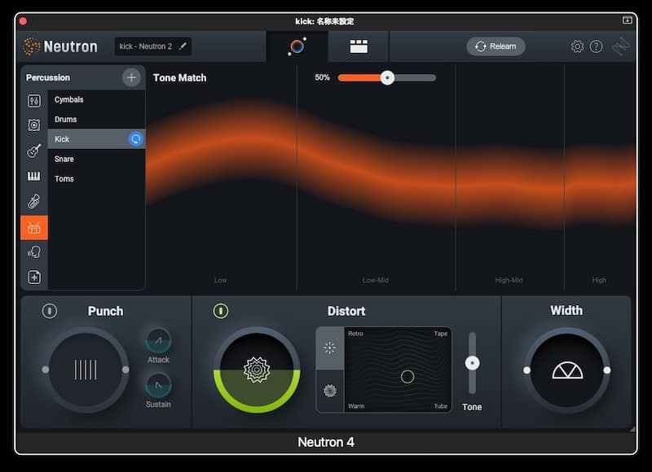Choose Kick from the Percussion list
This screenshot has width=652, height=472.
tap(96, 139)
